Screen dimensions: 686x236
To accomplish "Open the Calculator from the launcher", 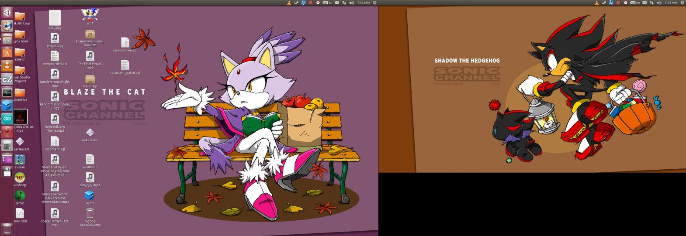I will 7,145.
